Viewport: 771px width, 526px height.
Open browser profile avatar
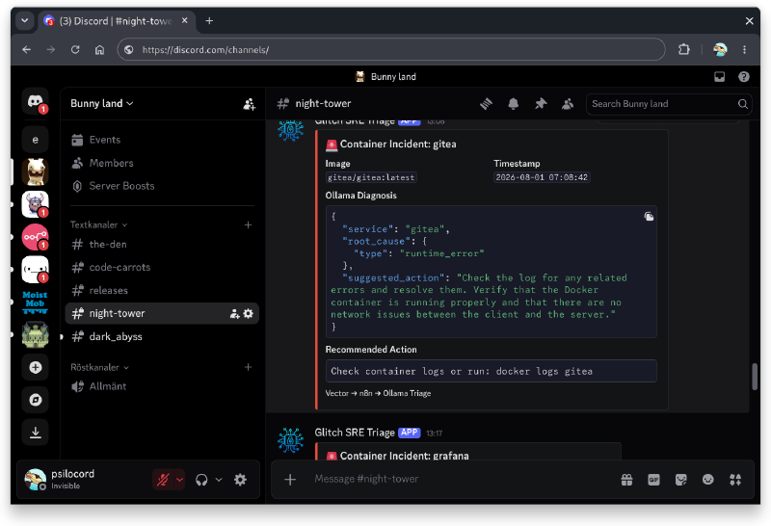720,50
